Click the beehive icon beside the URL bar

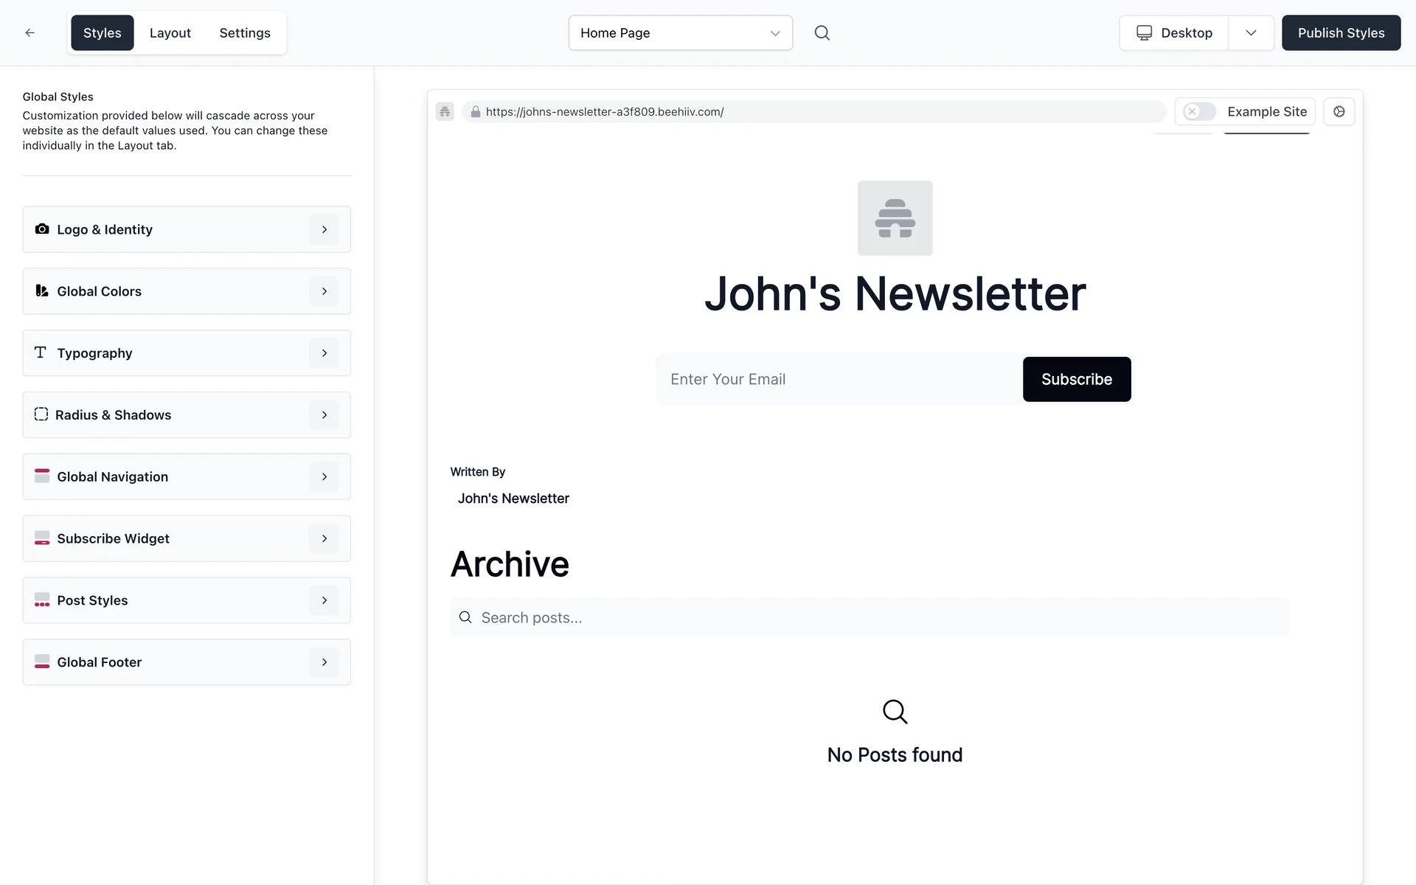[445, 111]
